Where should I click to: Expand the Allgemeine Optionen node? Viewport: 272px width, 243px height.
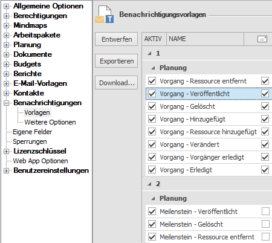(6, 6)
